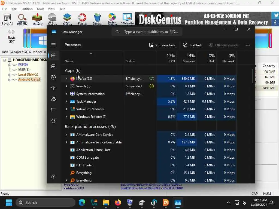
Task: Select Processes page icon in Task Manager sidebar
Action: point(53,56)
